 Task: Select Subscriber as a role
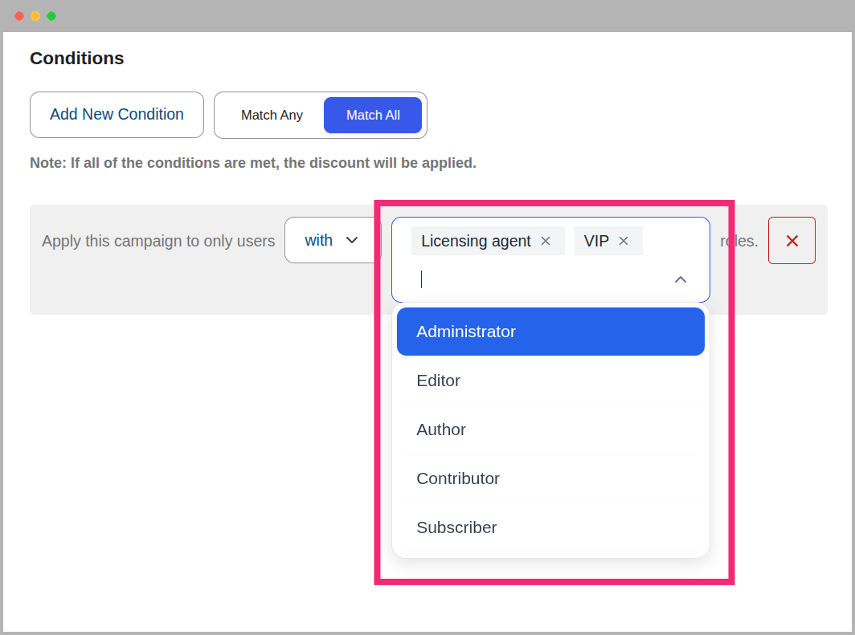(x=550, y=527)
